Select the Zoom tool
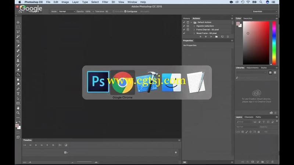Viewport: 294px width, 165px height. [x=18, y=113]
